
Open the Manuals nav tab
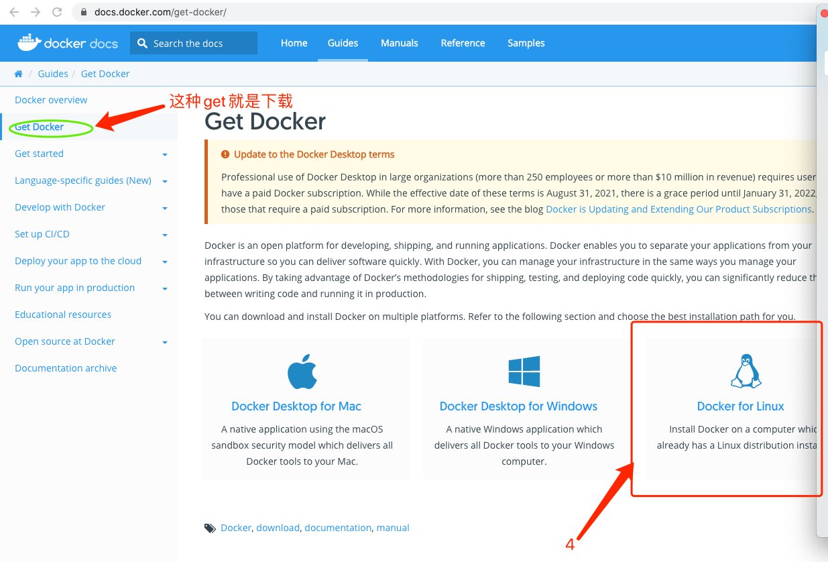(x=400, y=43)
